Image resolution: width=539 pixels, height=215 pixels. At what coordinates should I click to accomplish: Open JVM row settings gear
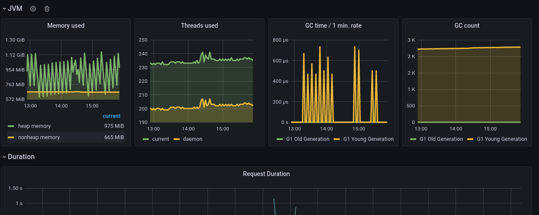[x=33, y=9]
